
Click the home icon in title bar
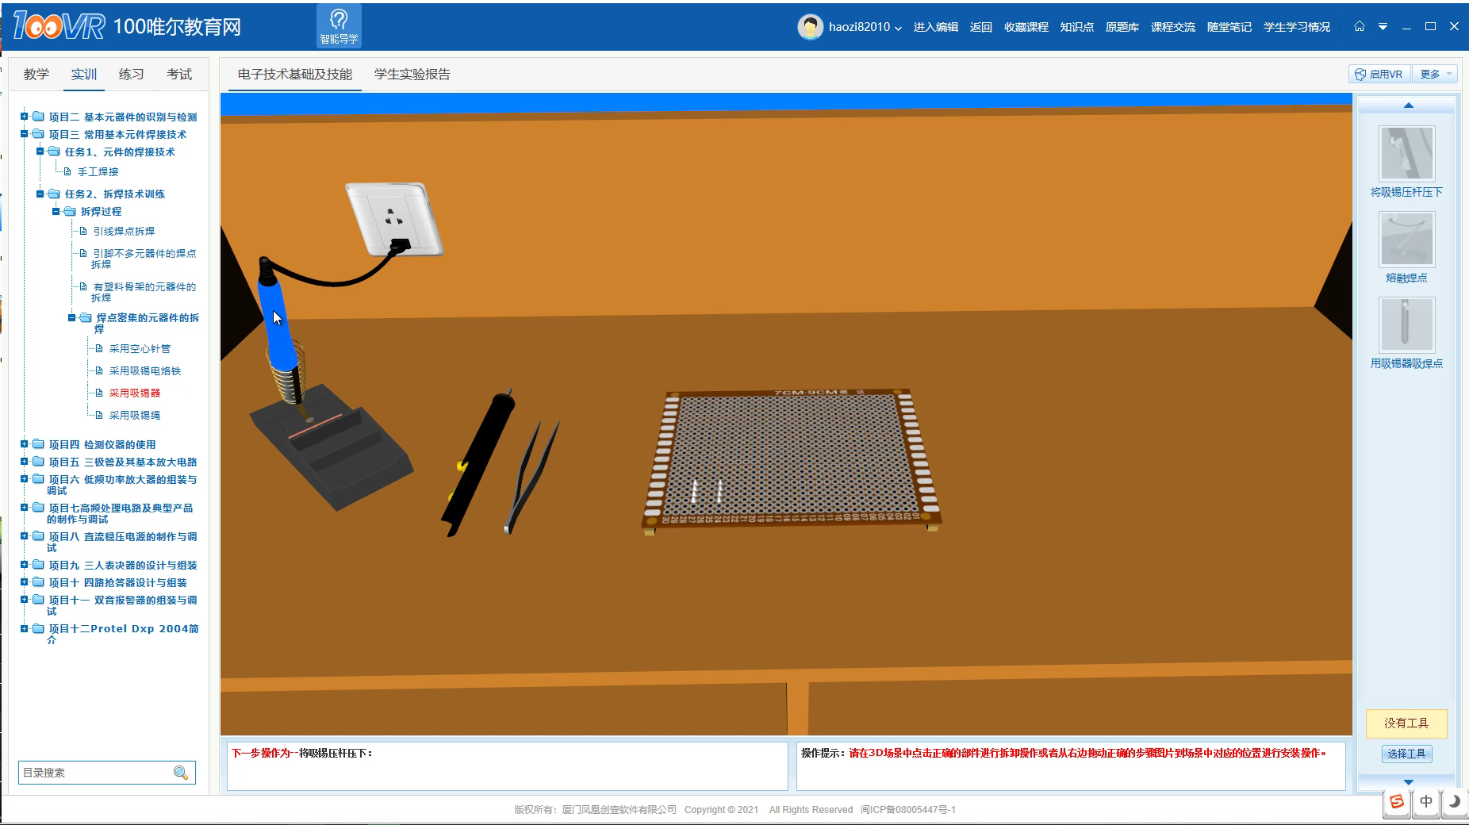click(1360, 26)
